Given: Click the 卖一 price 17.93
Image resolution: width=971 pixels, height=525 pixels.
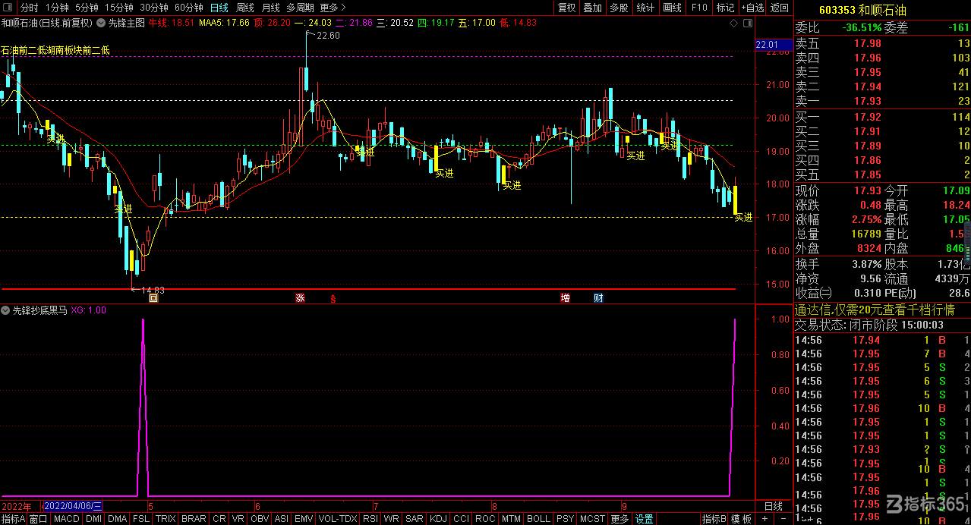Looking at the screenshot, I should tap(868, 101).
